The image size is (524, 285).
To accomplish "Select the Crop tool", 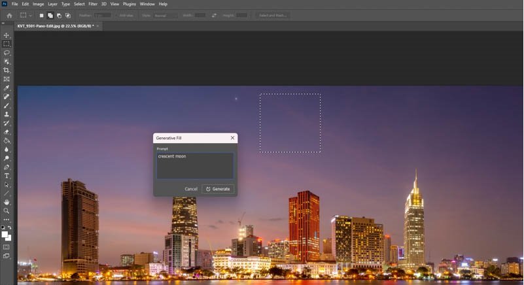I will pyautogui.click(x=7, y=71).
